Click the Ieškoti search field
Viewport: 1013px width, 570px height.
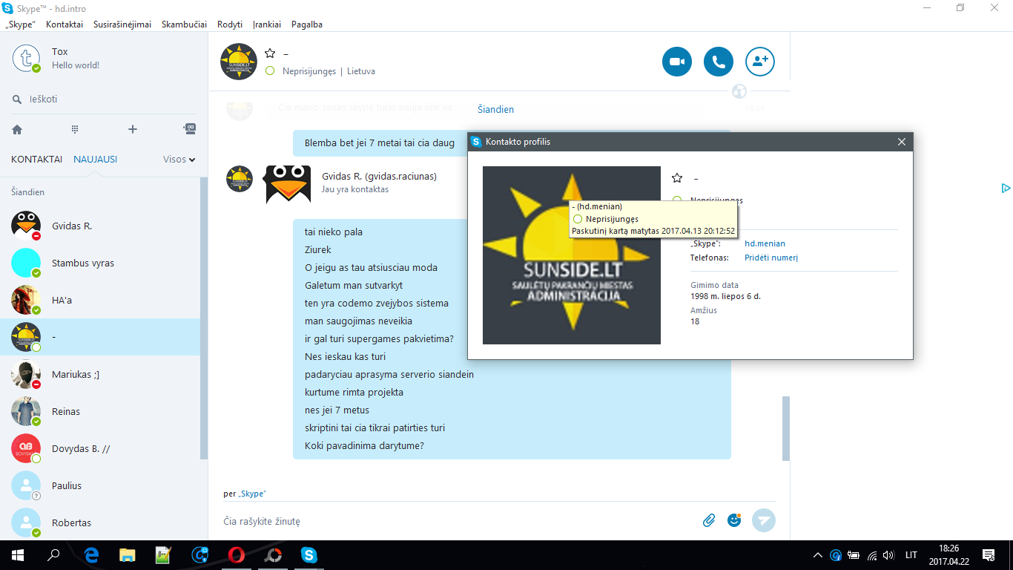(104, 99)
